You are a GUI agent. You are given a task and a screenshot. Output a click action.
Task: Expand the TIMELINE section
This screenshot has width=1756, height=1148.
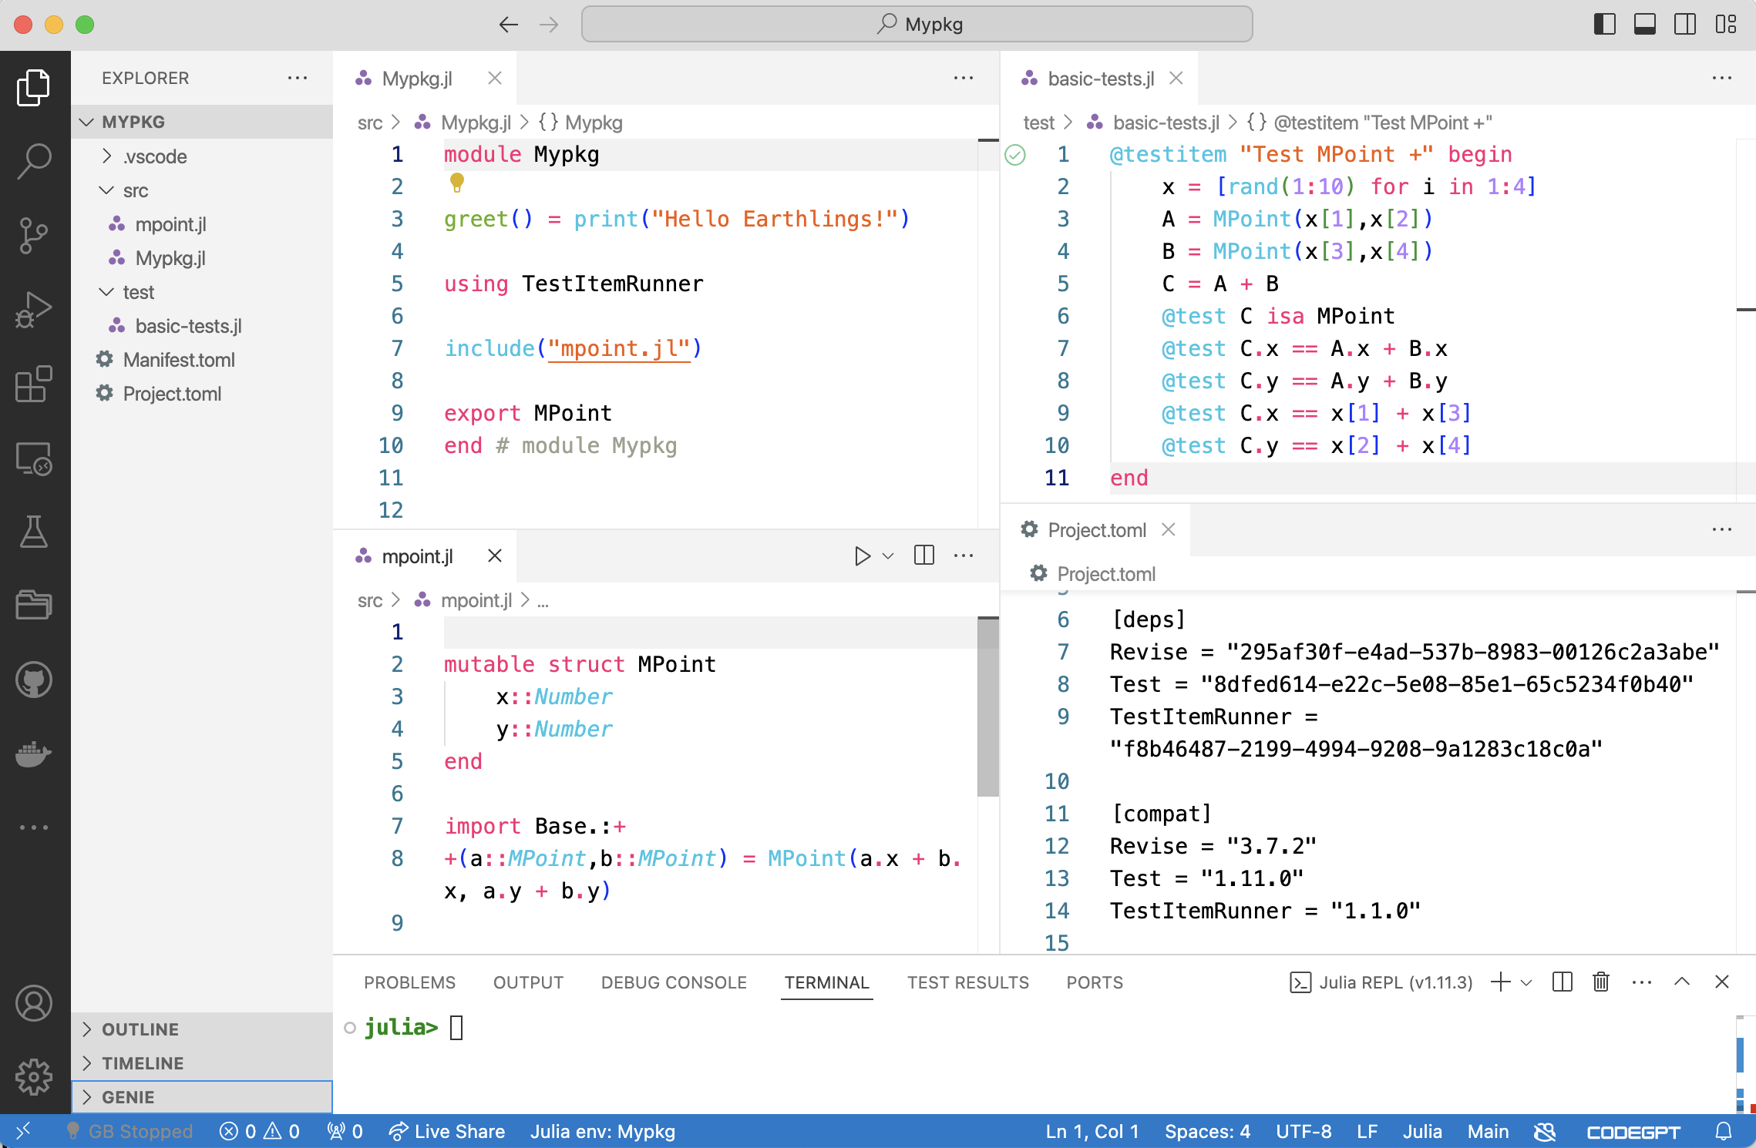[x=202, y=1063]
